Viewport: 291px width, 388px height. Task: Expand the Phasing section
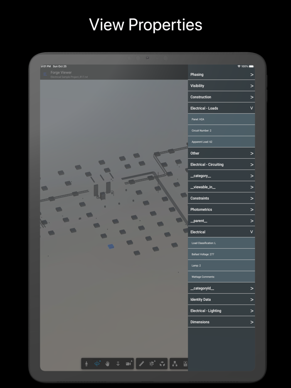tap(222, 74)
